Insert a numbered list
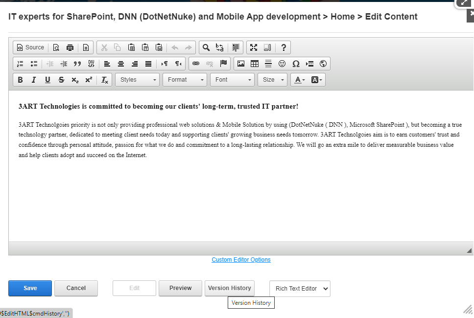Image resolution: width=474 pixels, height=318 pixels. tap(20, 64)
